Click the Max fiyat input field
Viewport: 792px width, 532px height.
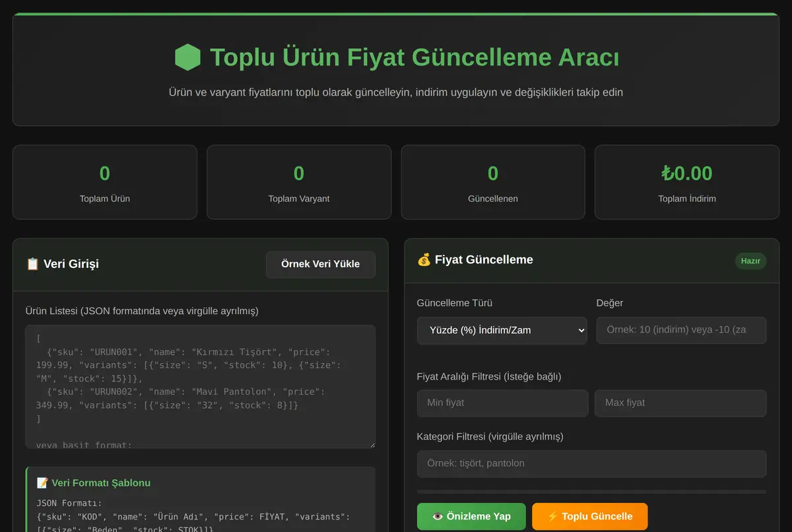coord(680,403)
